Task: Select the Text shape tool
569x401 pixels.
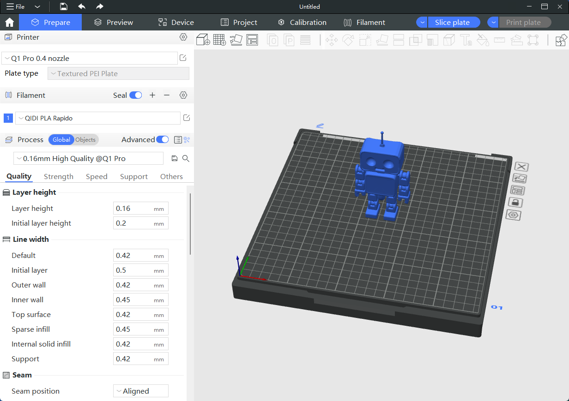Action: pos(466,40)
